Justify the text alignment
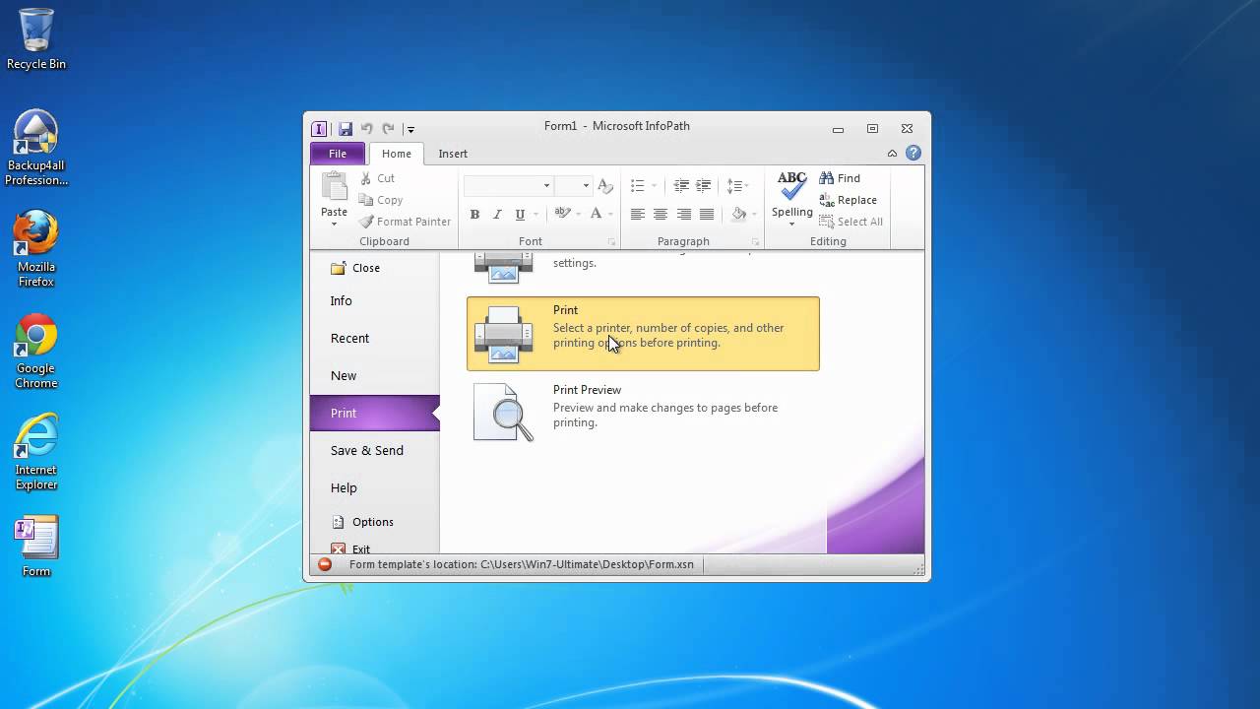 (x=706, y=214)
